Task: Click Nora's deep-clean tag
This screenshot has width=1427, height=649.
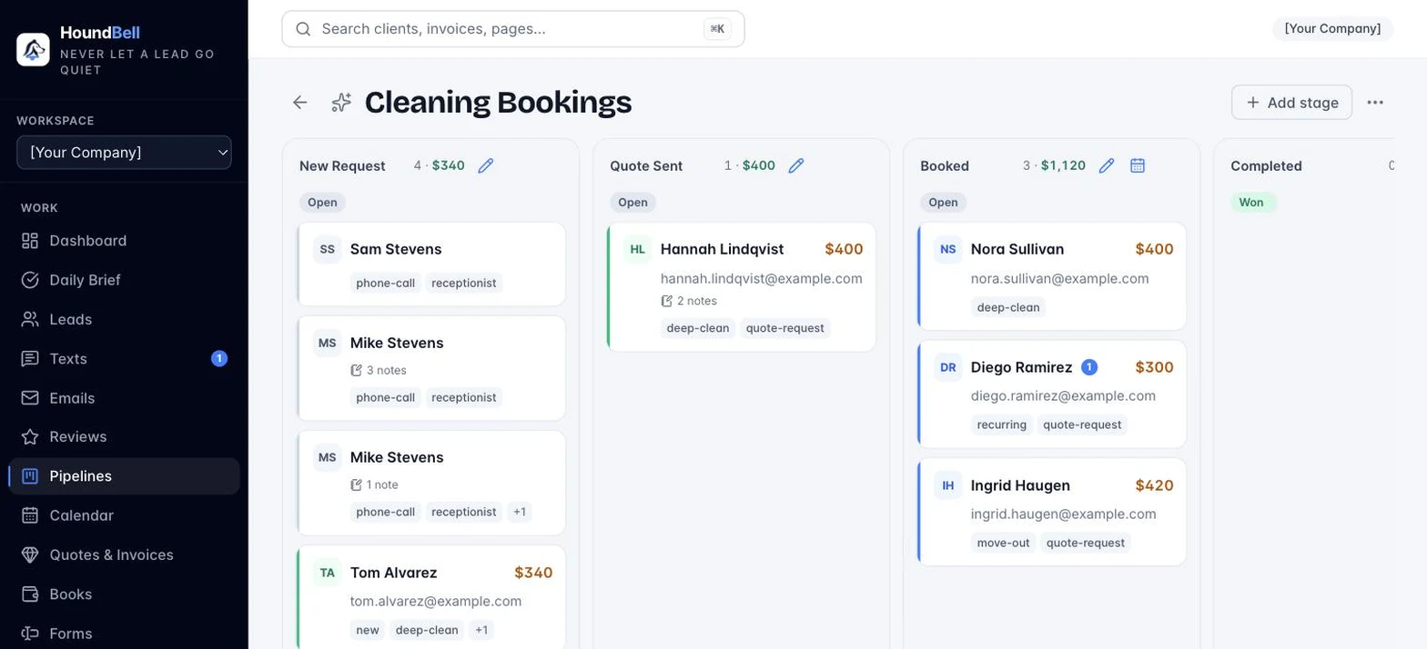Action: (x=1008, y=307)
